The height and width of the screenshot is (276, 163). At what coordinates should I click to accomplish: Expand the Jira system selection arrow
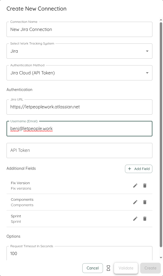[x=147, y=51]
